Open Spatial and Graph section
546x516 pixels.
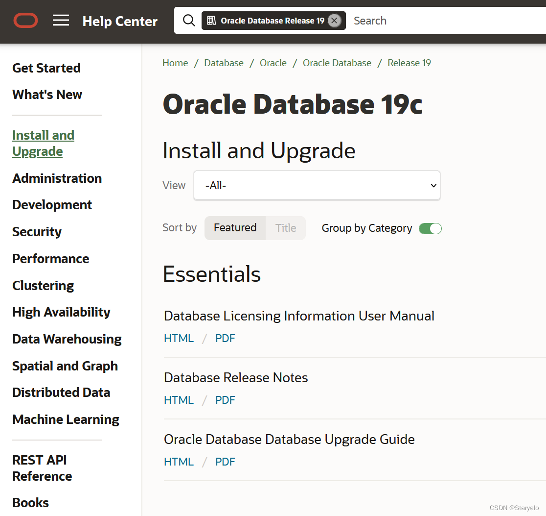pos(65,366)
